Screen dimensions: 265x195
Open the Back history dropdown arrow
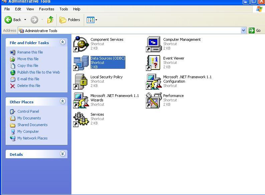point(25,20)
